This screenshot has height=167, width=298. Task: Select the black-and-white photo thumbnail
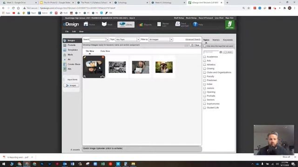click(117, 67)
